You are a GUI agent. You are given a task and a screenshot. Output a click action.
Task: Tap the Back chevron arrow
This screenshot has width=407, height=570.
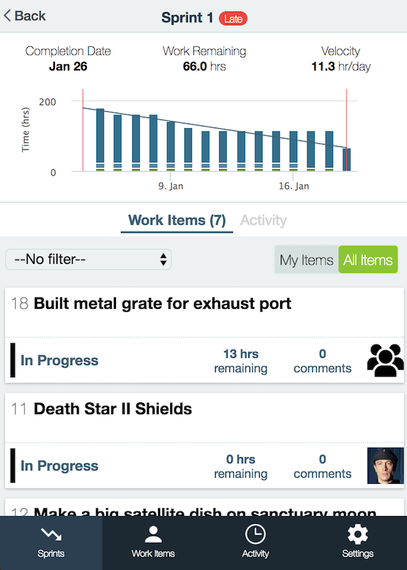tap(7, 16)
